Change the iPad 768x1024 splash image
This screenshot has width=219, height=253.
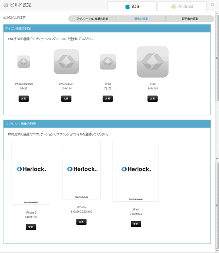pyautogui.click(x=136, y=224)
